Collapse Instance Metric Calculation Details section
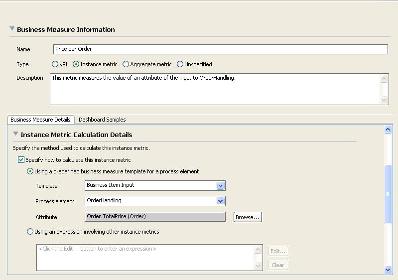 pos(15,134)
